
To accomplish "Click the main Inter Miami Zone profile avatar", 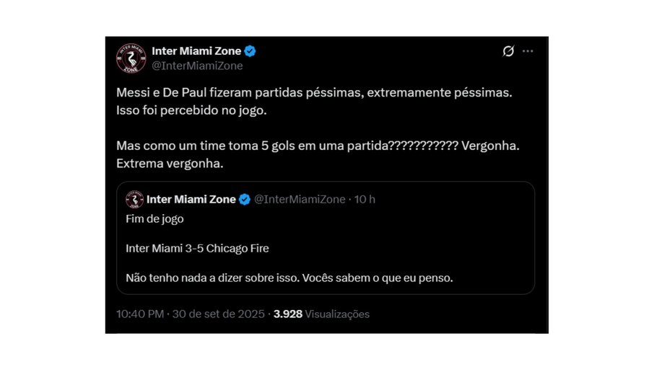I will [x=131, y=58].
